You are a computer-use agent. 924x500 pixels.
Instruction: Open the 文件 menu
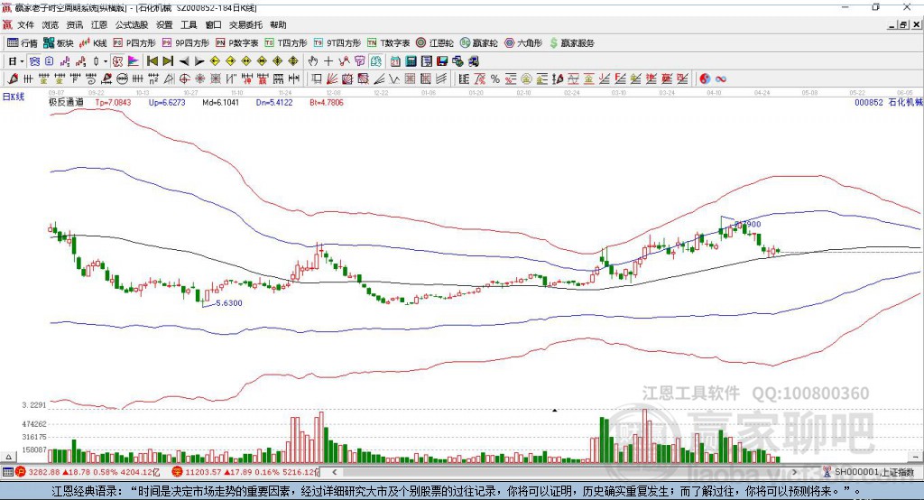pos(25,24)
